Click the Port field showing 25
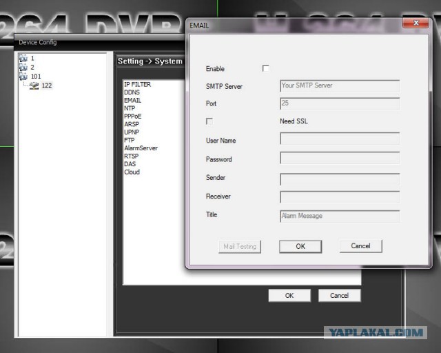This screenshot has width=441, height=353. [x=340, y=103]
